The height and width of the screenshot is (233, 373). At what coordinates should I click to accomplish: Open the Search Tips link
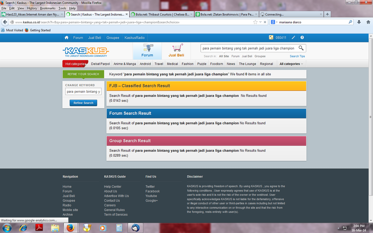[x=297, y=56]
